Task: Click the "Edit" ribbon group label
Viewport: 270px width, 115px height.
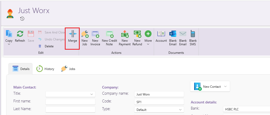Action: [x=41, y=53]
